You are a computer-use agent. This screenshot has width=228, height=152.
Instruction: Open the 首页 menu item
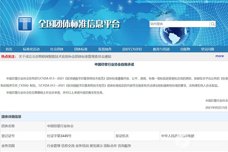(9, 49)
